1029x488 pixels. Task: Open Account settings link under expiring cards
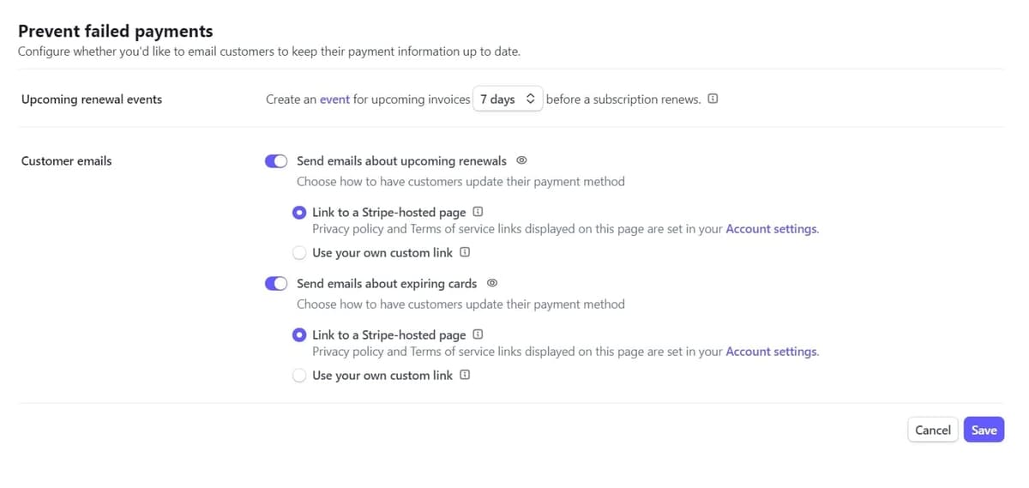772,352
